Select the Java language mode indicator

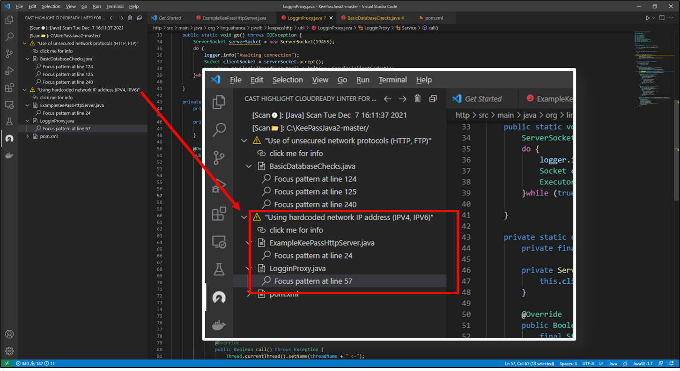tap(613, 364)
